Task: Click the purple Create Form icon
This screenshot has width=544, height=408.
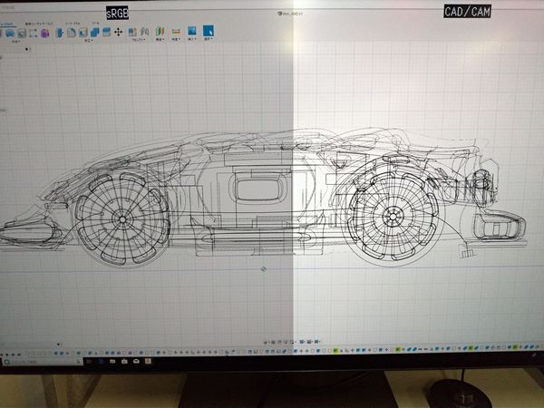Action: [x=45, y=32]
